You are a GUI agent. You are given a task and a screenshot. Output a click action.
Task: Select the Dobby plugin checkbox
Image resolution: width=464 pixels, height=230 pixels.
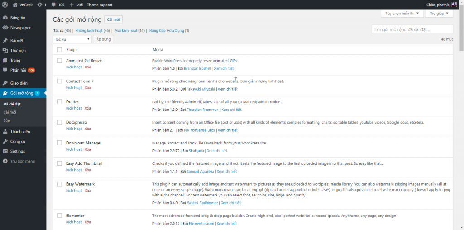pos(59,102)
